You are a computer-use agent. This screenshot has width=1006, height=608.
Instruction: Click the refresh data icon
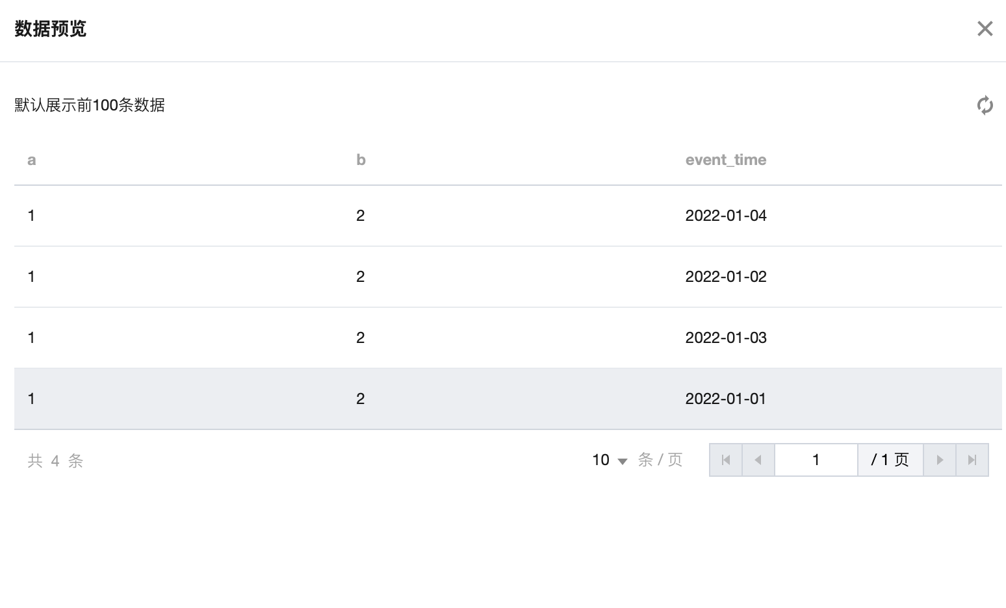(x=985, y=105)
